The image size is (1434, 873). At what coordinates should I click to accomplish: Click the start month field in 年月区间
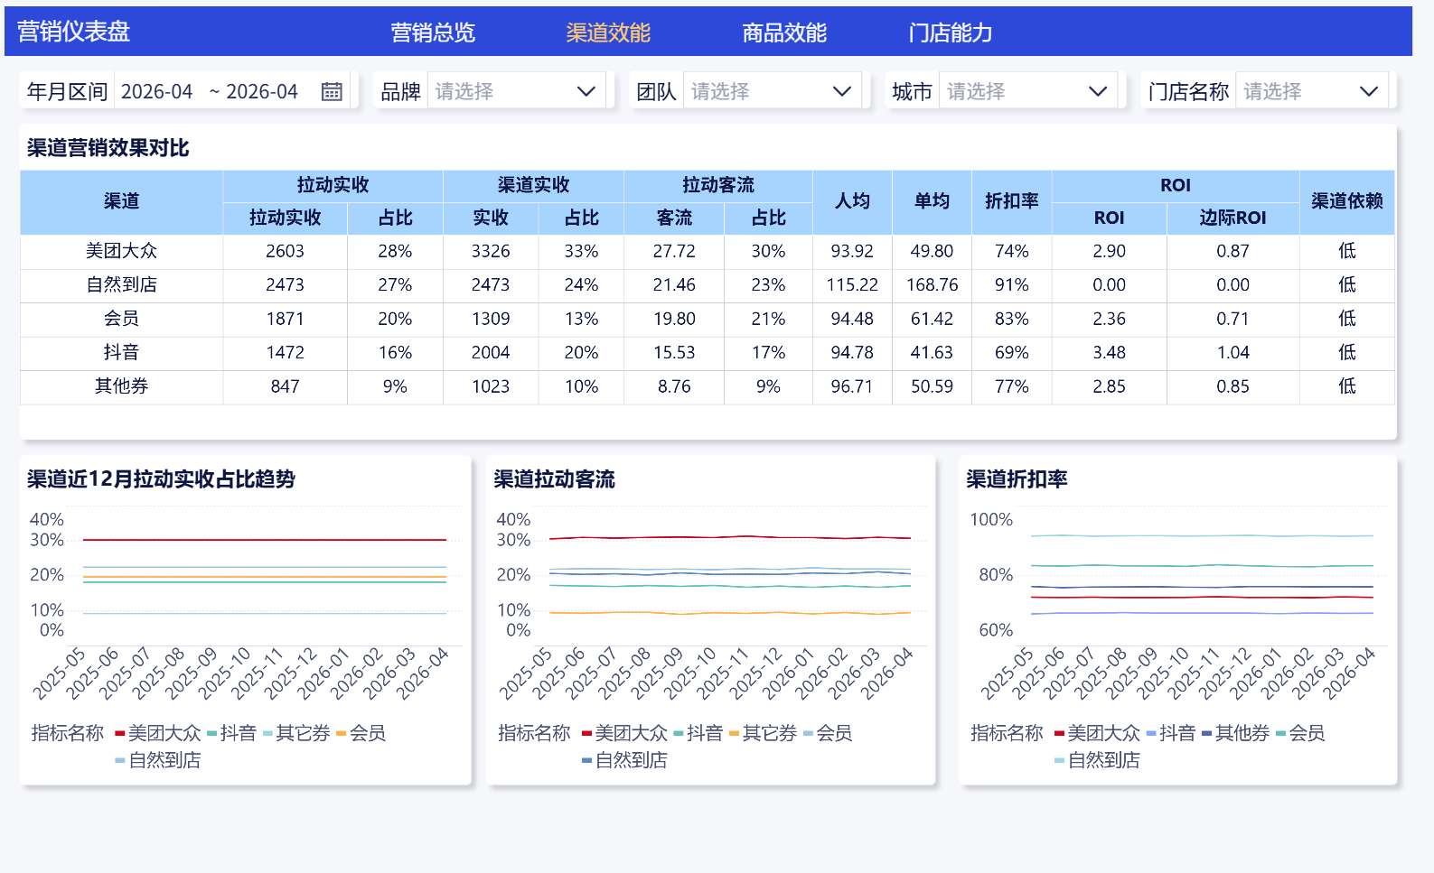(157, 91)
